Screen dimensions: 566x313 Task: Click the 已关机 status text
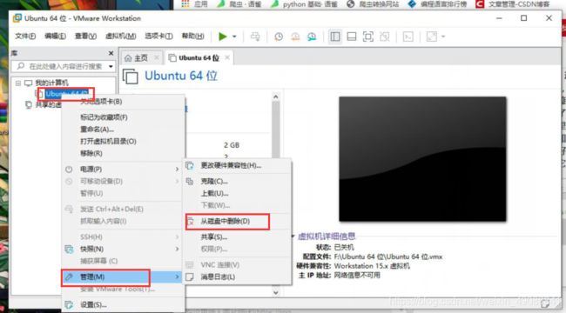344,248
